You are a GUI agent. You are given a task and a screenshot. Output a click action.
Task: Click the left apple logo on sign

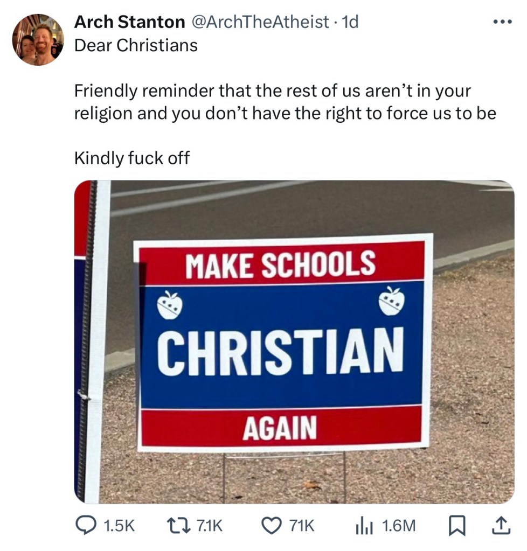point(170,305)
